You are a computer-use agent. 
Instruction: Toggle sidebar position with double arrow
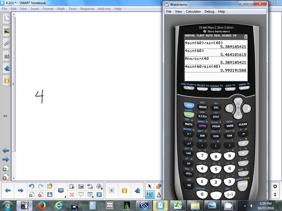coord(5,116)
